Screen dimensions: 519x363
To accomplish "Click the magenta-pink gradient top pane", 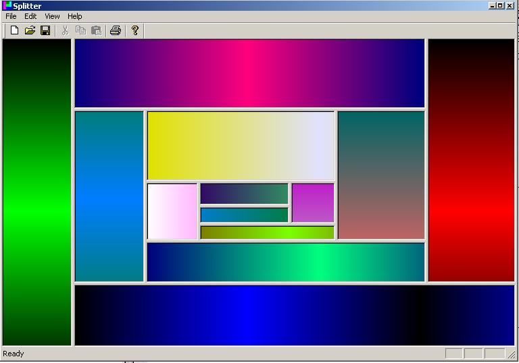I will pos(249,74).
